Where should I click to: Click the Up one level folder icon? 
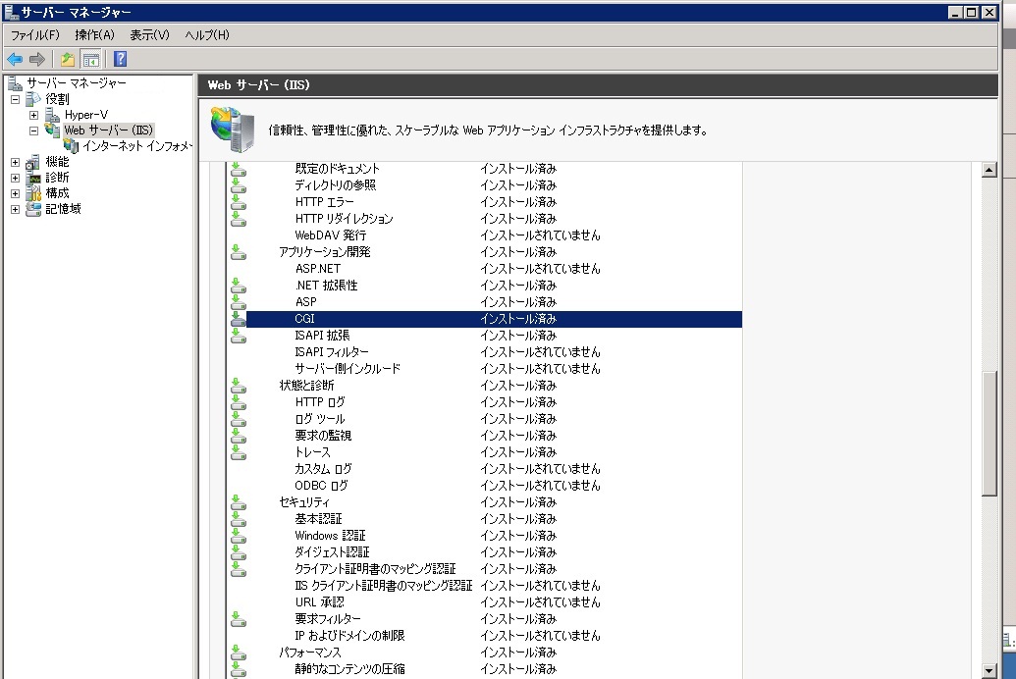tap(68, 60)
